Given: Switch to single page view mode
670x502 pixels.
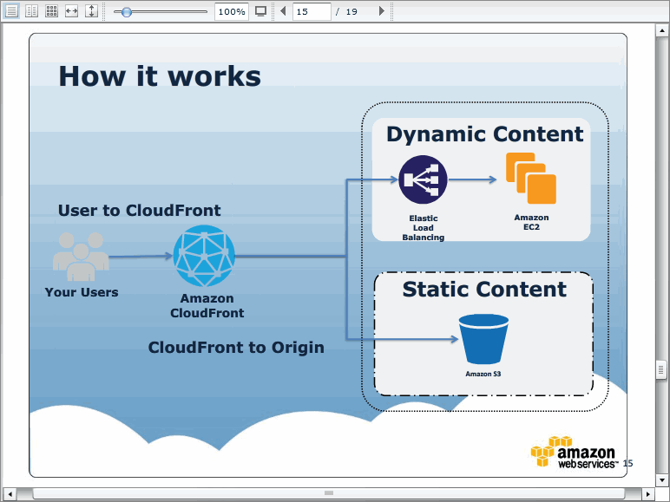Looking at the screenshot, I should point(11,10).
